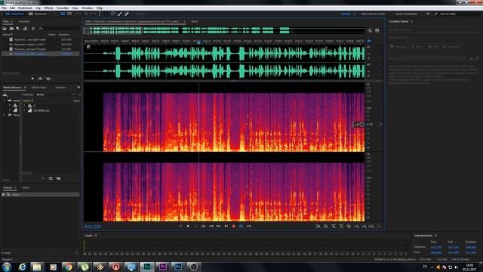Open the Multitrack menu
The width and height of the screenshot is (483, 272).
(25, 8)
